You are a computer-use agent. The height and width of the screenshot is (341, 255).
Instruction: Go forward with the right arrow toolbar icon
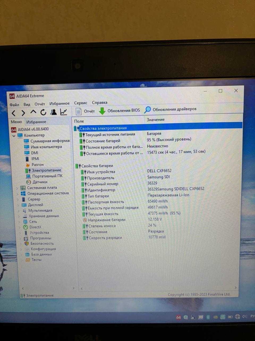pyautogui.click(x=23, y=113)
